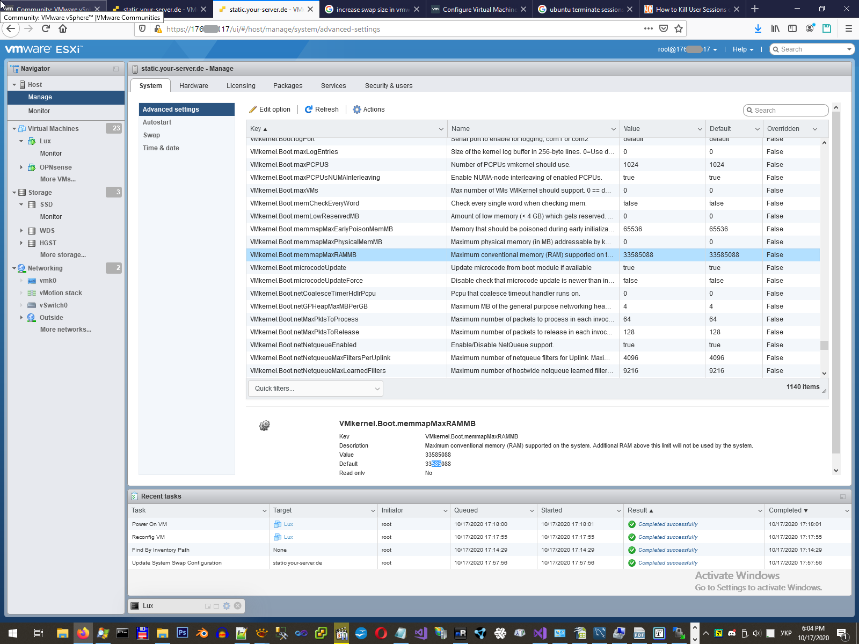This screenshot has width=859, height=644.
Task: Open the root user account dropdown
Action: click(687, 49)
